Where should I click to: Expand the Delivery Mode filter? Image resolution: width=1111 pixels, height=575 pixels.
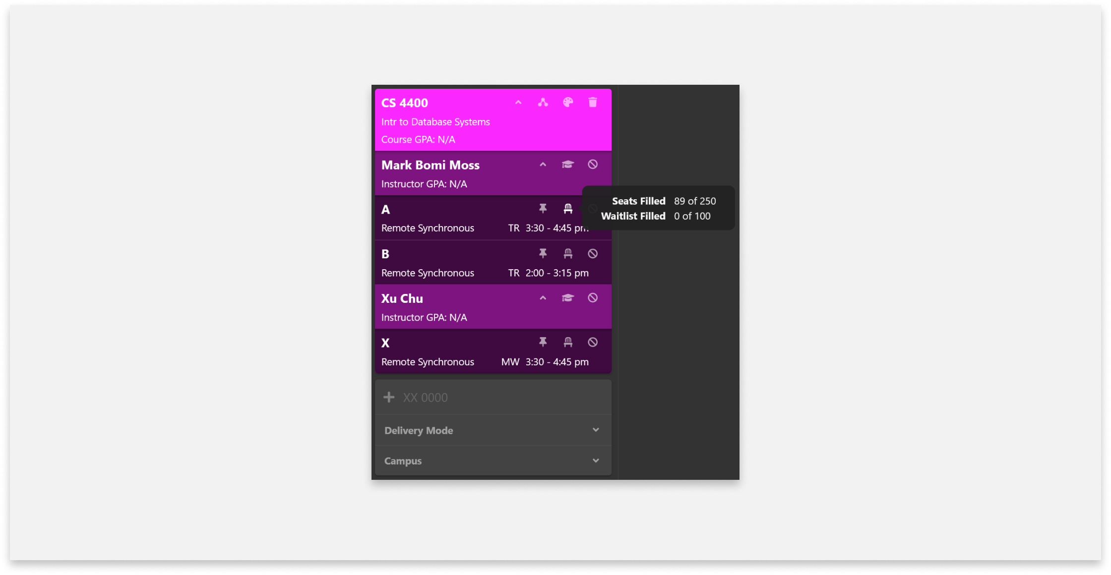click(x=493, y=430)
